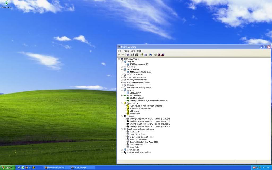The image size is (272, 170).
Task: Click the Forward arrow toolbar button
Action: pos(123,55)
